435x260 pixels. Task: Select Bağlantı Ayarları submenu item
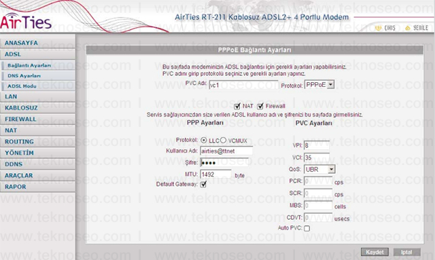[x=38, y=65]
